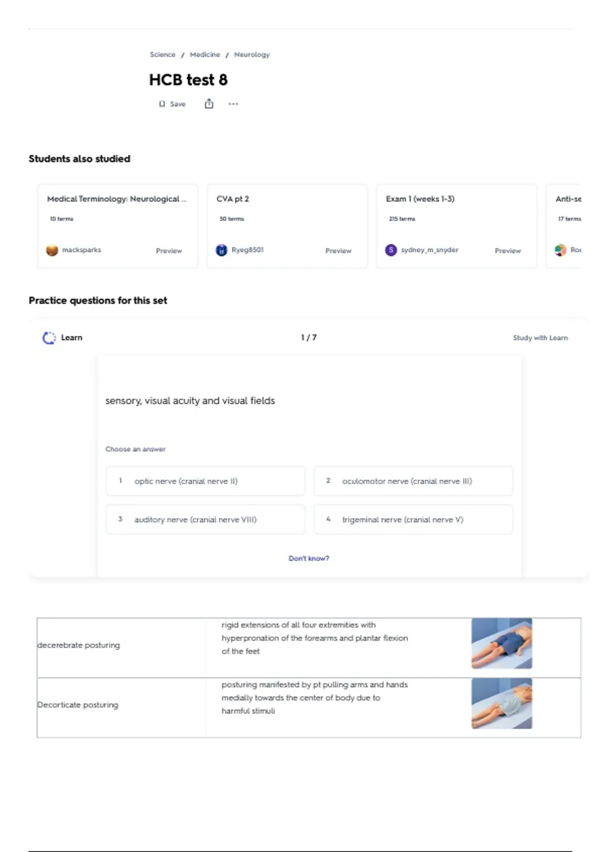The width and height of the screenshot is (601, 852).
Task: Choose trigeminal nerve (cranial nerve V) option
Action: click(x=413, y=520)
